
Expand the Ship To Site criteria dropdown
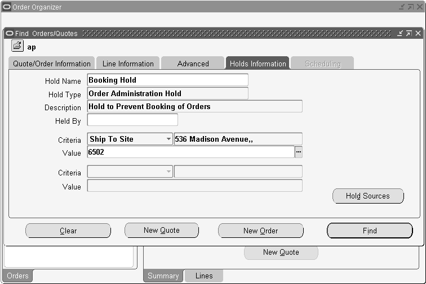168,139
